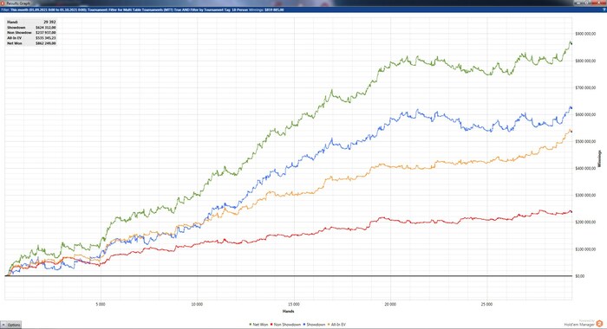Minimize the Results Graph window
Viewport: 607px width, 329px height.
coord(578,3)
